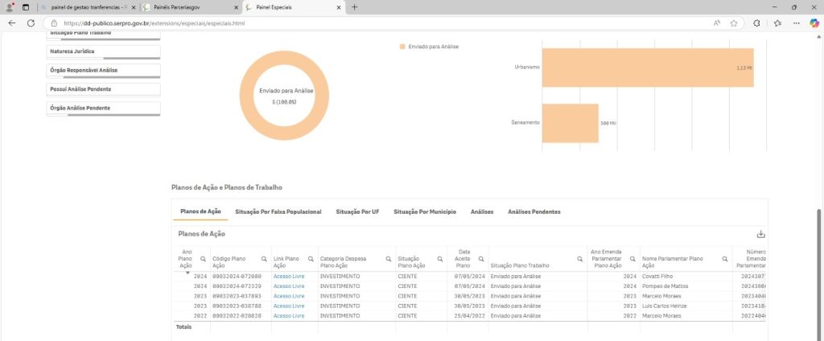Close the painel de gestao tranferencias tab
824x341 pixels.
coord(133,8)
